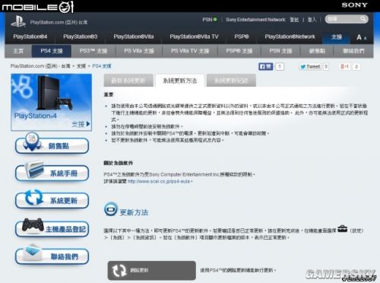Screen dimensions: 380x283
Task: Select the PS4 支援 navigation tab
Action: (x=52, y=51)
